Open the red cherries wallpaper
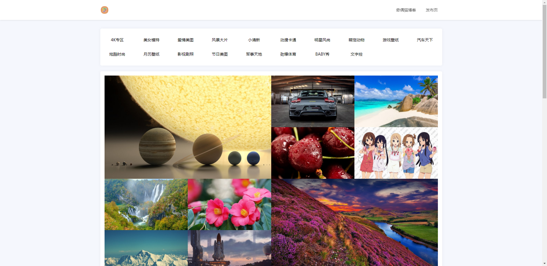Screen dimensions: 547x266 [x=313, y=153]
